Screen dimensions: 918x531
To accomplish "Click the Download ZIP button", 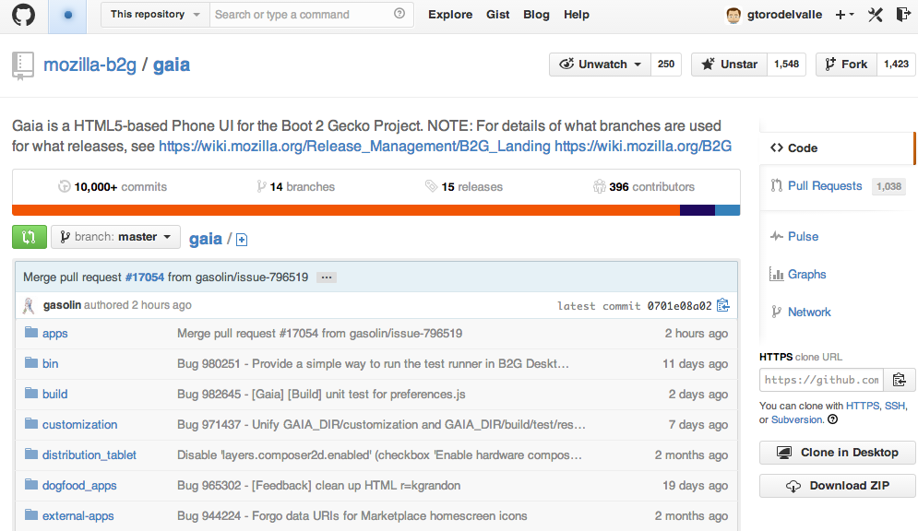I will 837,486.
